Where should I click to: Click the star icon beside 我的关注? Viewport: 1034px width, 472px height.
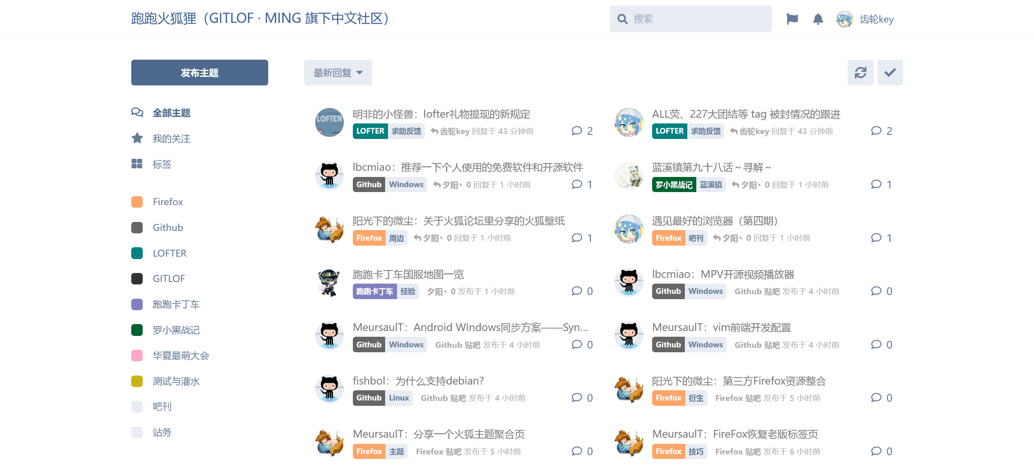pos(137,138)
